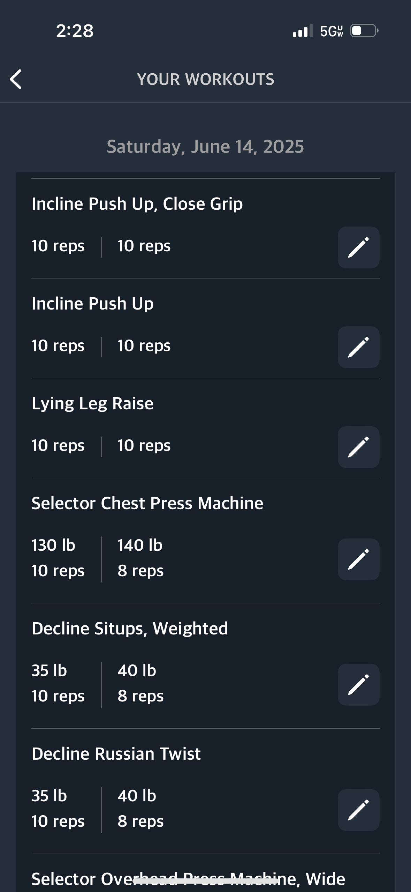Image resolution: width=411 pixels, height=892 pixels.
Task: Open Selector Chest Press Machine exercise
Action: pos(147,503)
